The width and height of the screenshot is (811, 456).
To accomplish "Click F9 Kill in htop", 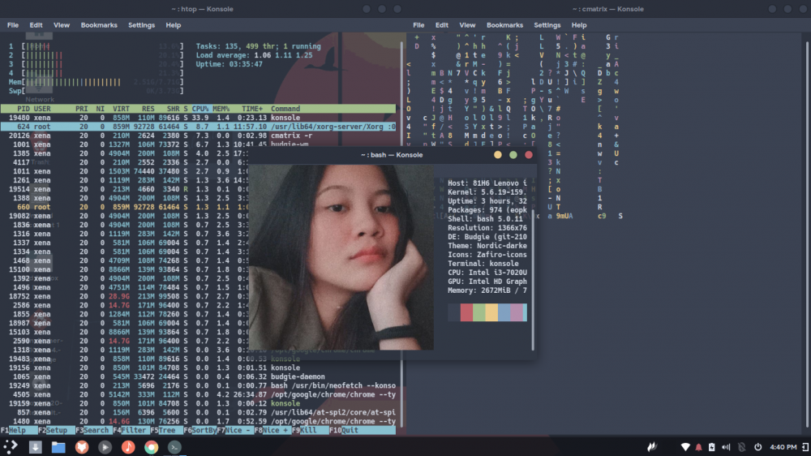I will [x=310, y=430].
